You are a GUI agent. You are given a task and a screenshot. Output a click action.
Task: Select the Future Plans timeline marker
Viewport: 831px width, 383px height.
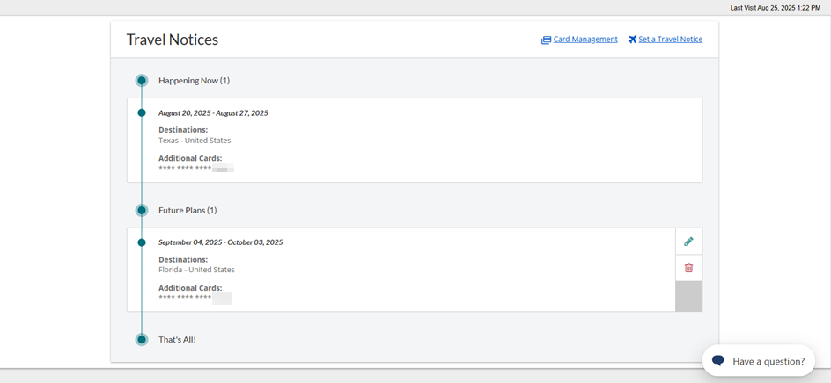point(142,211)
